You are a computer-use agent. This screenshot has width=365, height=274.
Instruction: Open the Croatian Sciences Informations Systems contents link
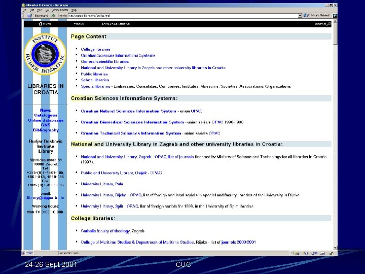[118, 55]
